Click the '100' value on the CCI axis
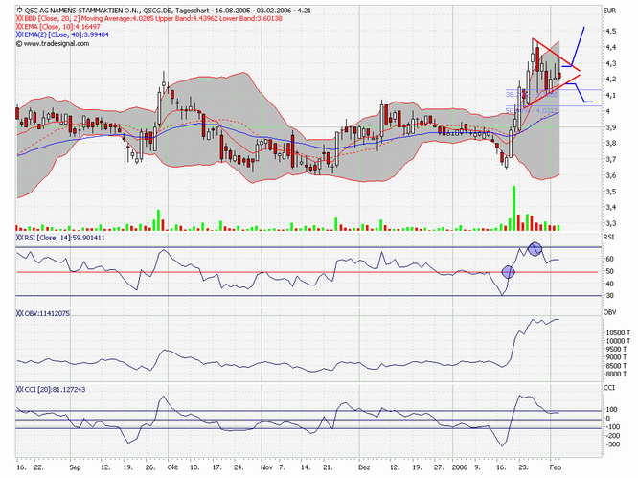The width and height of the screenshot is (638, 478). pyautogui.click(x=611, y=410)
